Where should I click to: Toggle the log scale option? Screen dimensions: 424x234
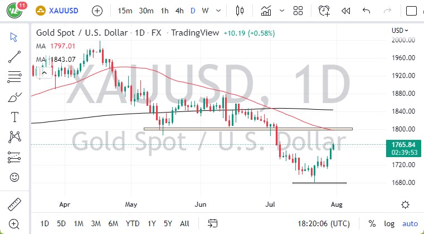coord(389,223)
